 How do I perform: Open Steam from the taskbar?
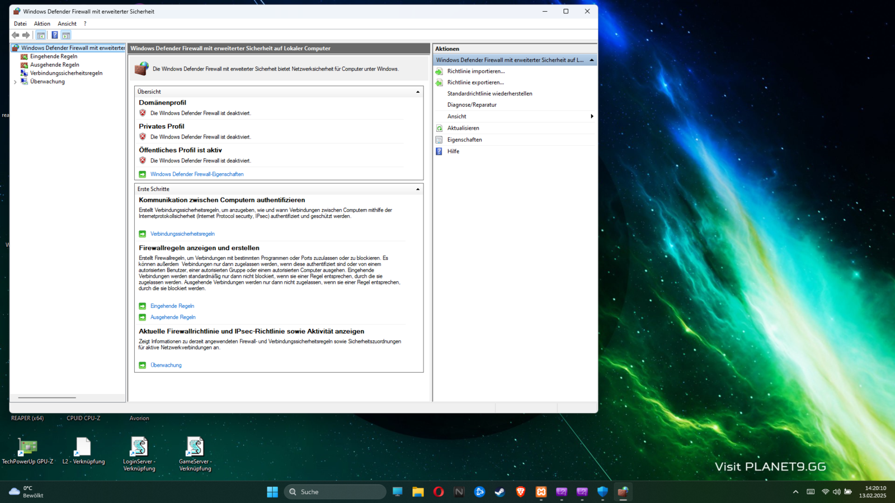point(500,492)
